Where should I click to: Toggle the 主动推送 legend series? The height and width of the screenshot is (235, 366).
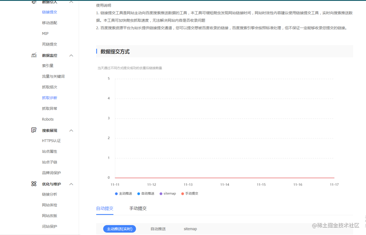tap(123, 193)
